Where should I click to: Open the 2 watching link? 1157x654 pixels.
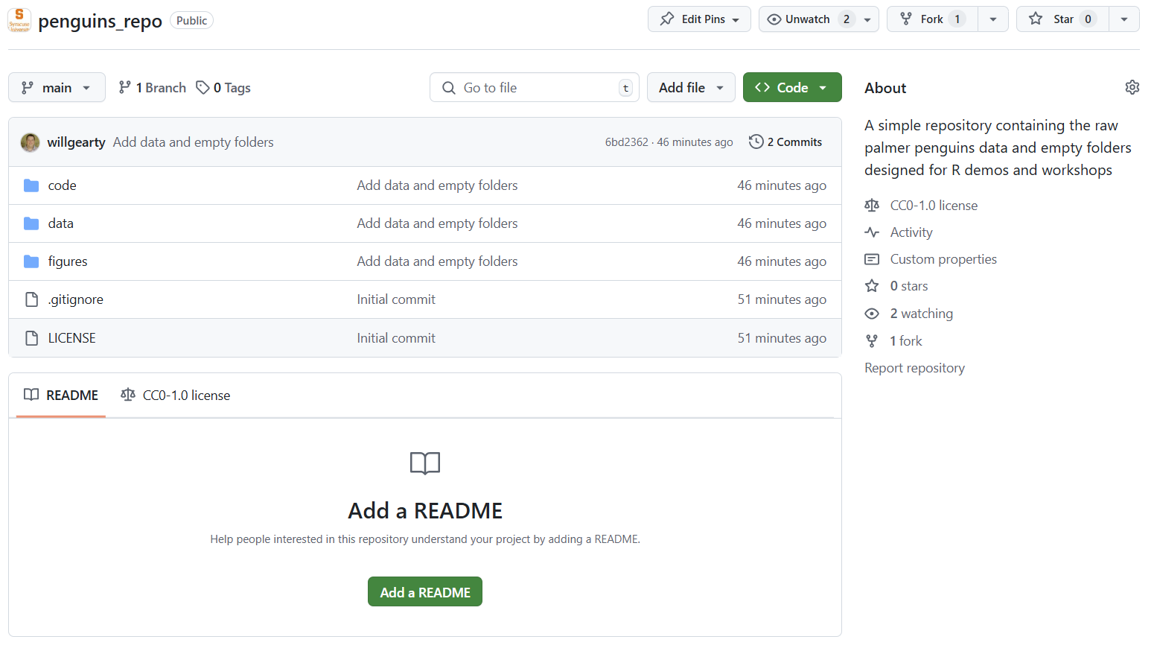922,314
